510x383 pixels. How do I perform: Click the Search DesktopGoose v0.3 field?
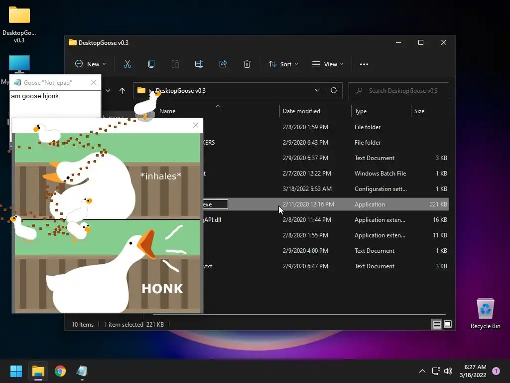point(399,91)
